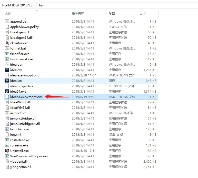
Task: Click size value 1,285 KB
Action: (150, 70)
